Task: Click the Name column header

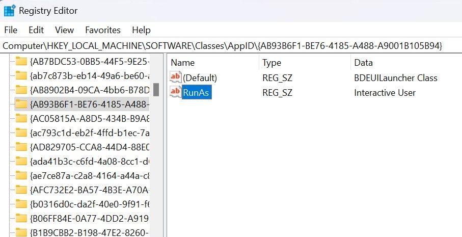Action: click(x=183, y=63)
